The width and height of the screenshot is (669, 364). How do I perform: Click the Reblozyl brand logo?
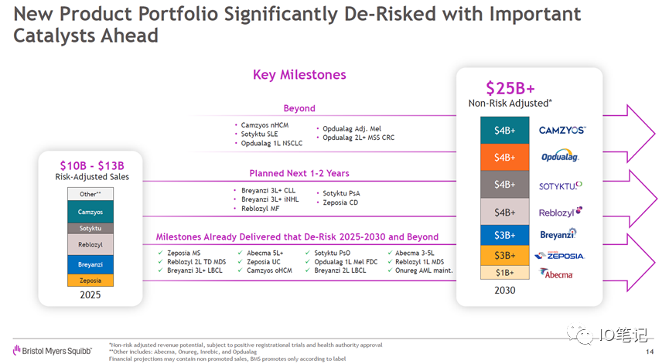[560, 212]
